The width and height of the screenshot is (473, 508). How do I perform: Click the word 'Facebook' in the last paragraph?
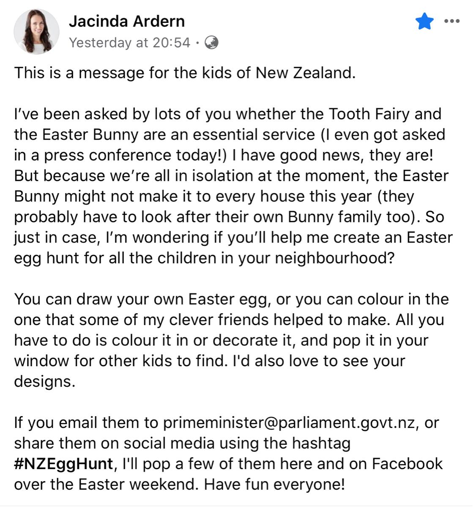pos(407,464)
